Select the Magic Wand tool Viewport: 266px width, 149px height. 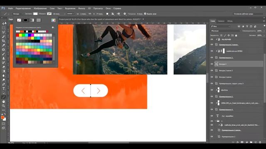(x=3, y=36)
